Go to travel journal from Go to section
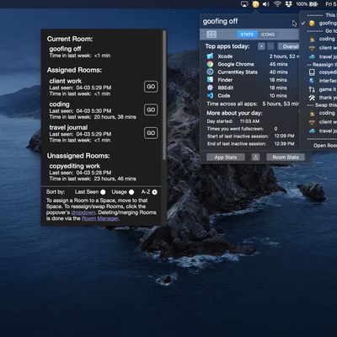 coord(322,56)
